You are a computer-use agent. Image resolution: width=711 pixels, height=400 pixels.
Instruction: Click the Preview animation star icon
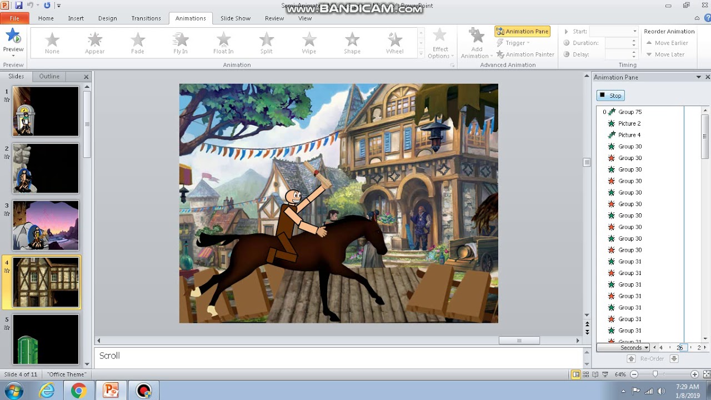tap(13, 37)
